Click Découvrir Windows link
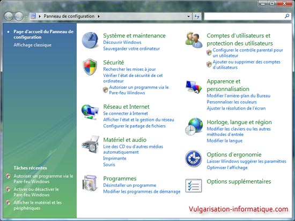 (x=122, y=42)
